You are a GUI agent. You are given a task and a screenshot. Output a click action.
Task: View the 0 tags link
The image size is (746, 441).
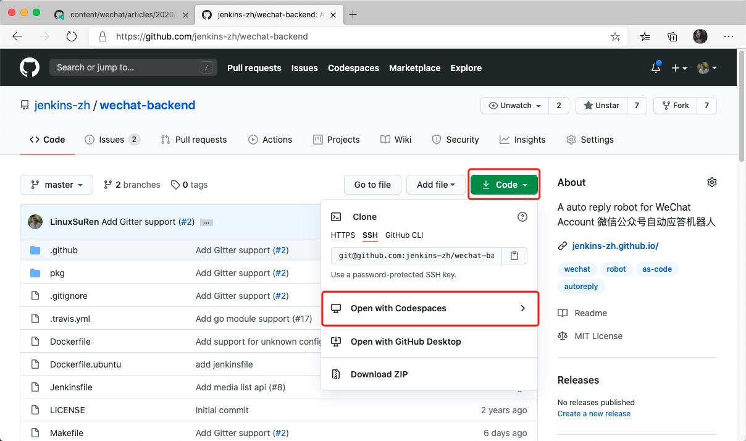coord(190,185)
